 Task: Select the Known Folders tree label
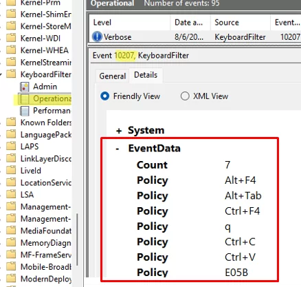(46, 123)
